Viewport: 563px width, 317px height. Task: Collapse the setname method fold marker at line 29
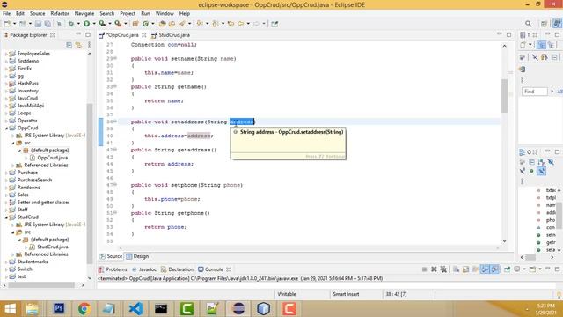[115, 58]
